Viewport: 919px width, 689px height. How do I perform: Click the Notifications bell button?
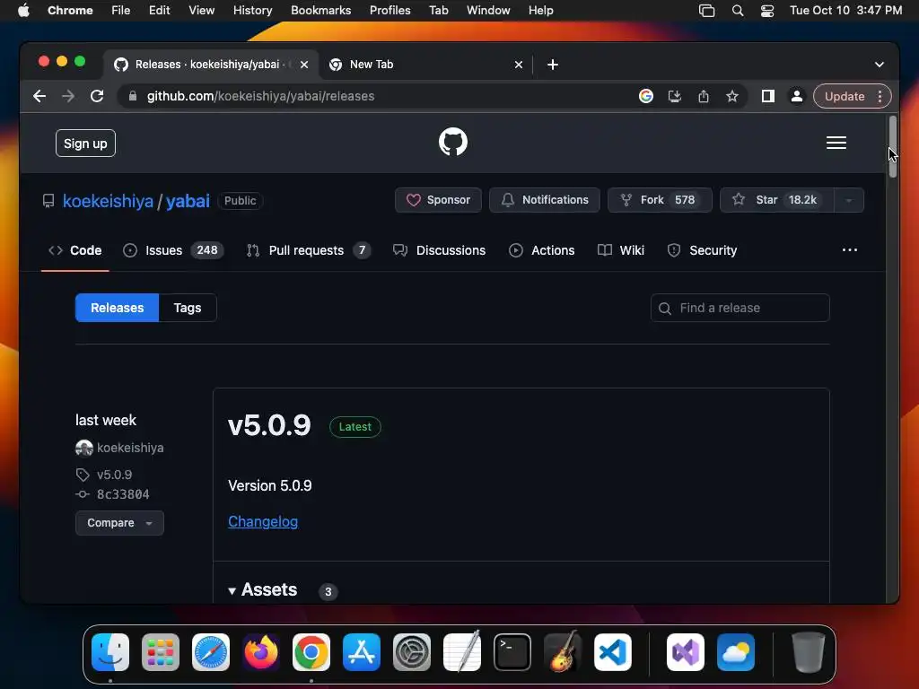pyautogui.click(x=545, y=200)
